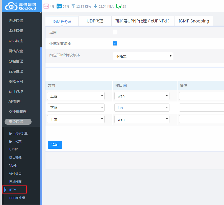Viewport: 224px width, 205px height.
Task: Select 网络唤醒 submenu item
Action: (15, 182)
